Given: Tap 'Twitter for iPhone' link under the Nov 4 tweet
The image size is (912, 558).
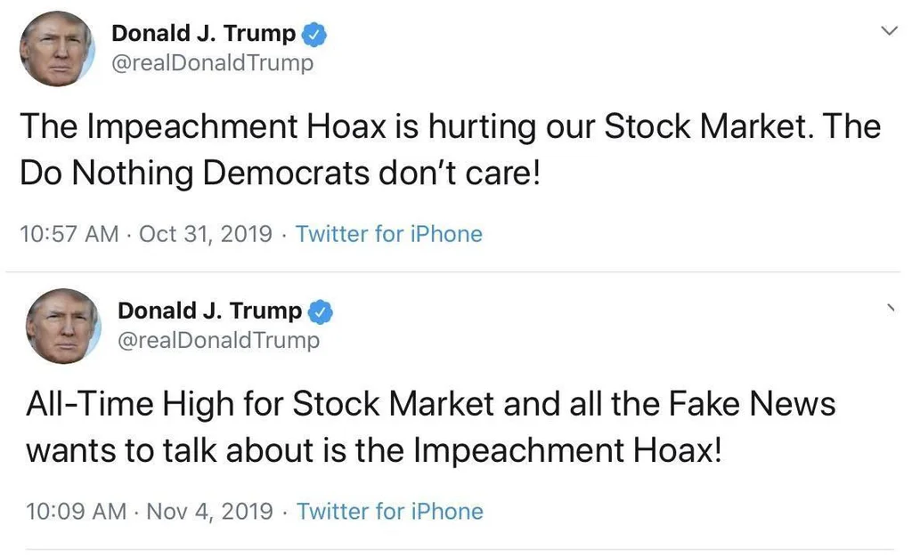Looking at the screenshot, I should click(x=389, y=512).
